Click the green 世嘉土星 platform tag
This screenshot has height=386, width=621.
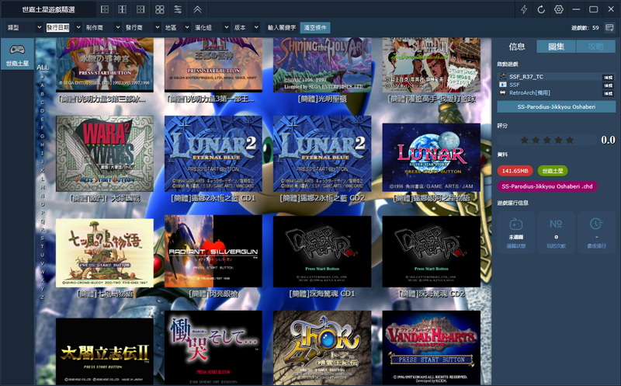point(553,171)
